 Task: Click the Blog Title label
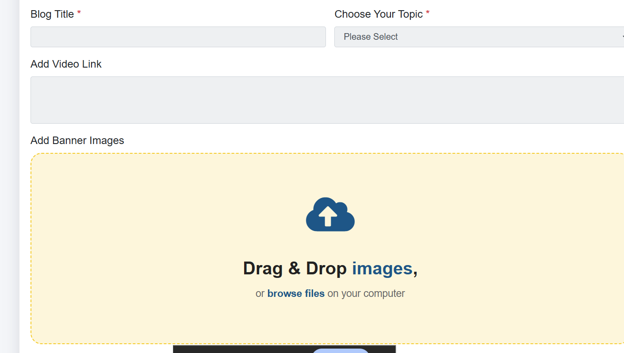[52, 14]
